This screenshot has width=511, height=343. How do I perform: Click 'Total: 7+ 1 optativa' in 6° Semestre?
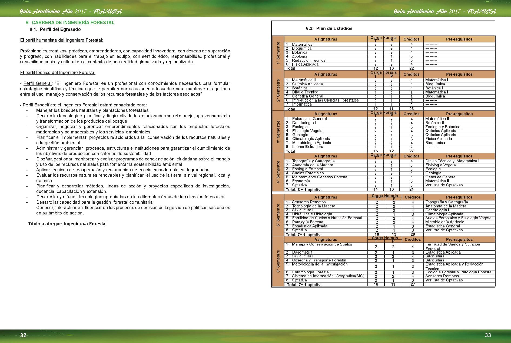[305, 285]
